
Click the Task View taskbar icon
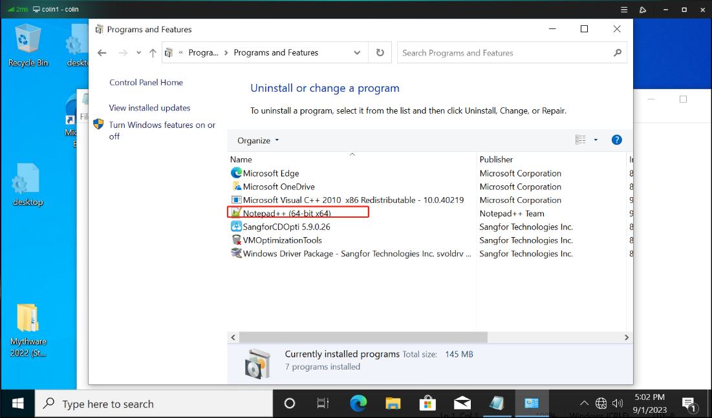click(x=323, y=404)
